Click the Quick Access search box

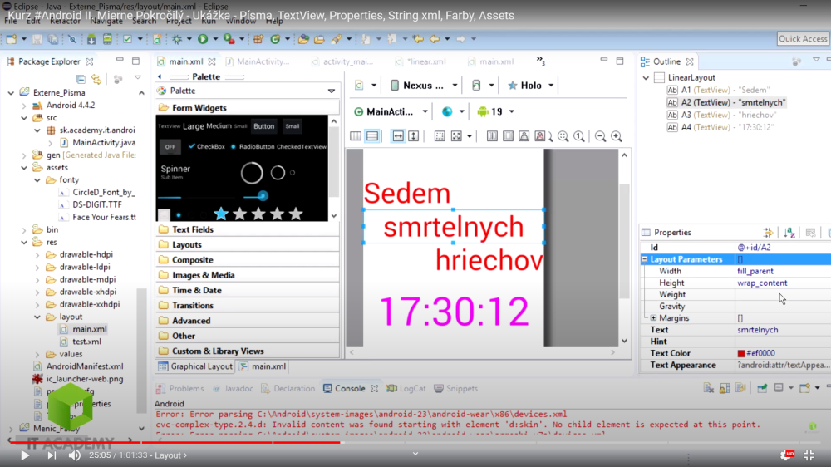[803, 39]
